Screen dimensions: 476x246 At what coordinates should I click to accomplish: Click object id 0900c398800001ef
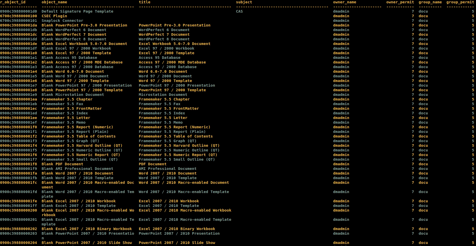click(x=19, y=122)
